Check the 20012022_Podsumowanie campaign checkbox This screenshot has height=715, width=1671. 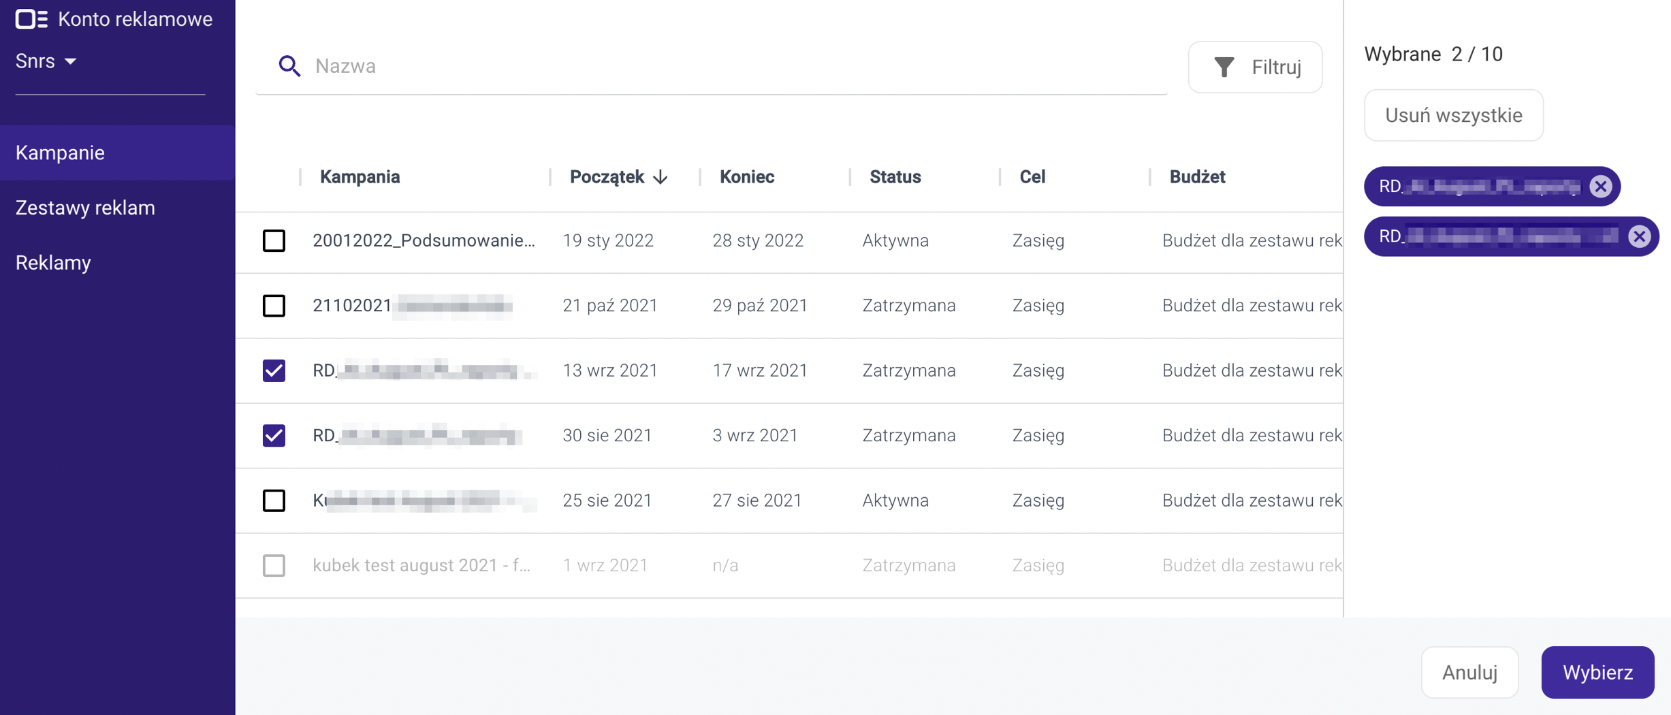274,240
